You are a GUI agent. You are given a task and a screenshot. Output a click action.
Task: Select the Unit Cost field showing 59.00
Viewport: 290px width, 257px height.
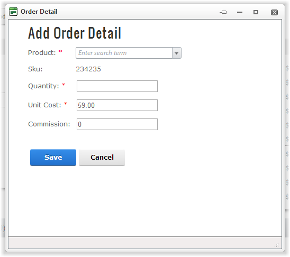click(x=117, y=105)
